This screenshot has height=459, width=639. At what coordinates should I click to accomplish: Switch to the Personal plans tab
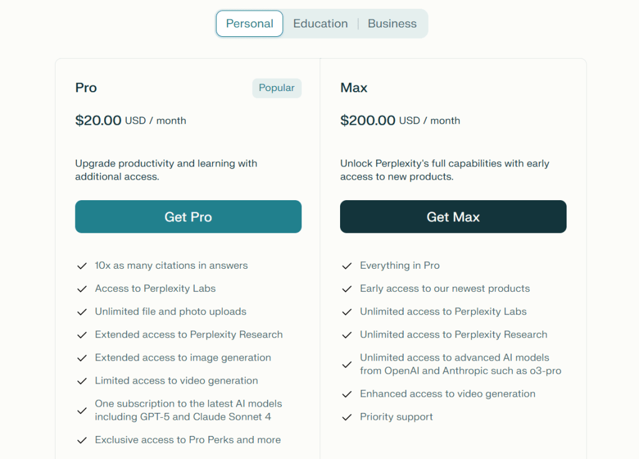point(250,24)
